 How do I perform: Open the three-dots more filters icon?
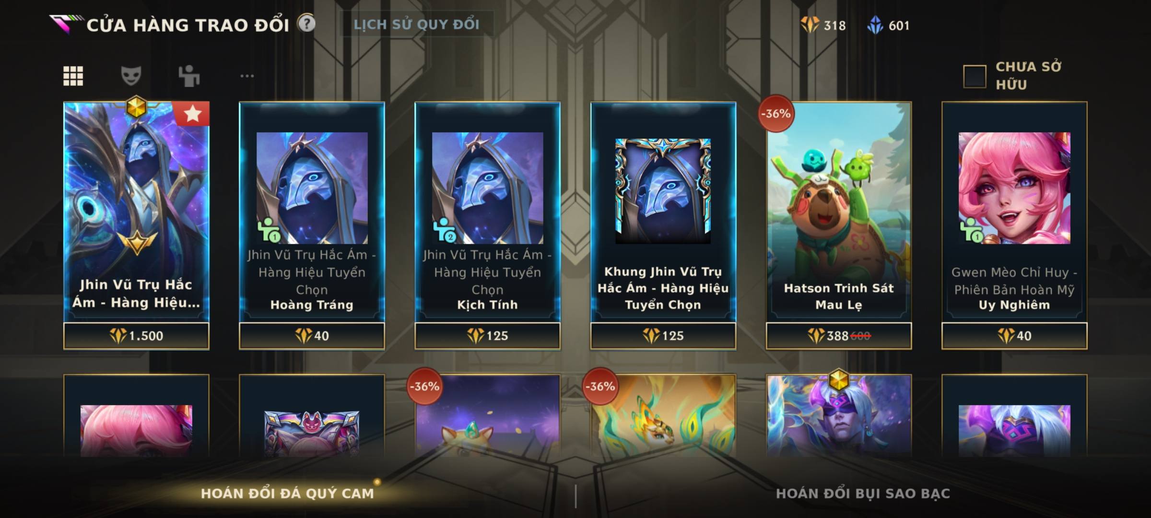[x=247, y=76]
